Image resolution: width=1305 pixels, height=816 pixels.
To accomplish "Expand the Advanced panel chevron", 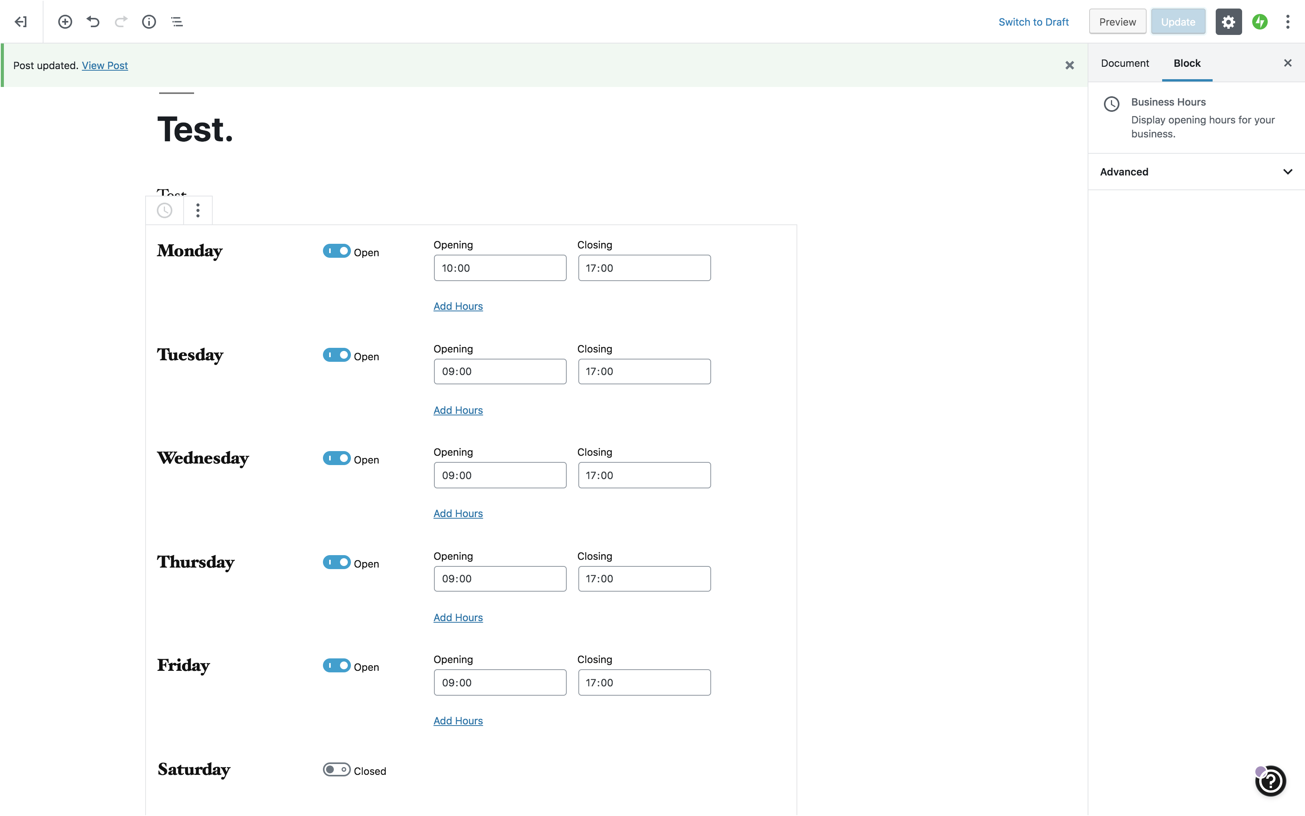I will (1287, 172).
